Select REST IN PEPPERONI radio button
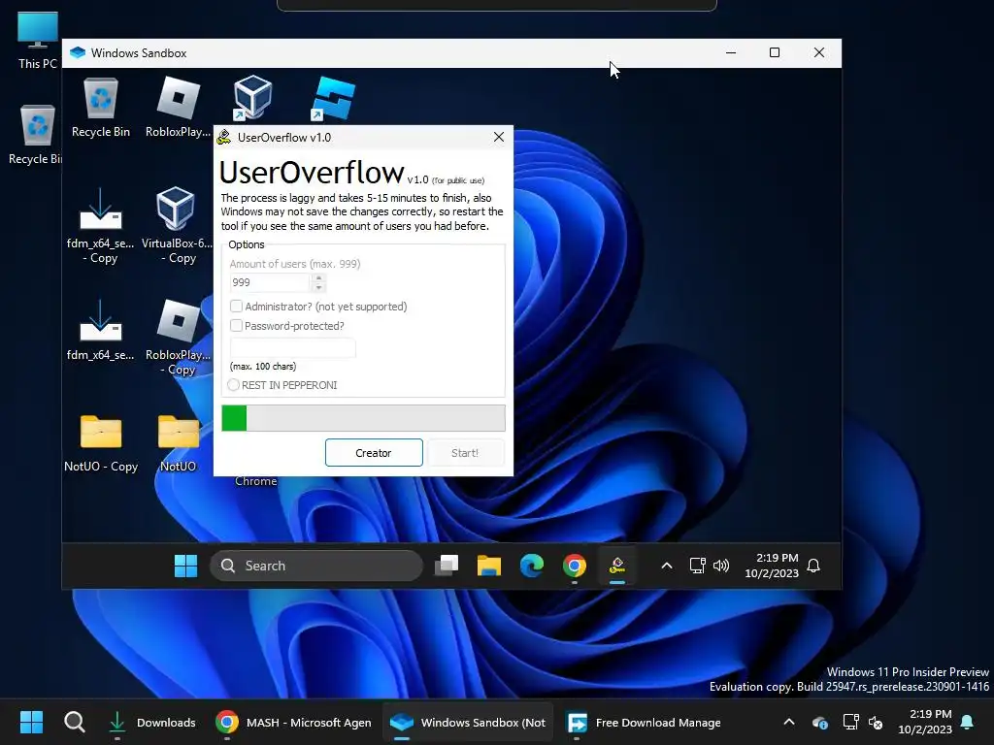994x745 pixels. click(x=233, y=384)
